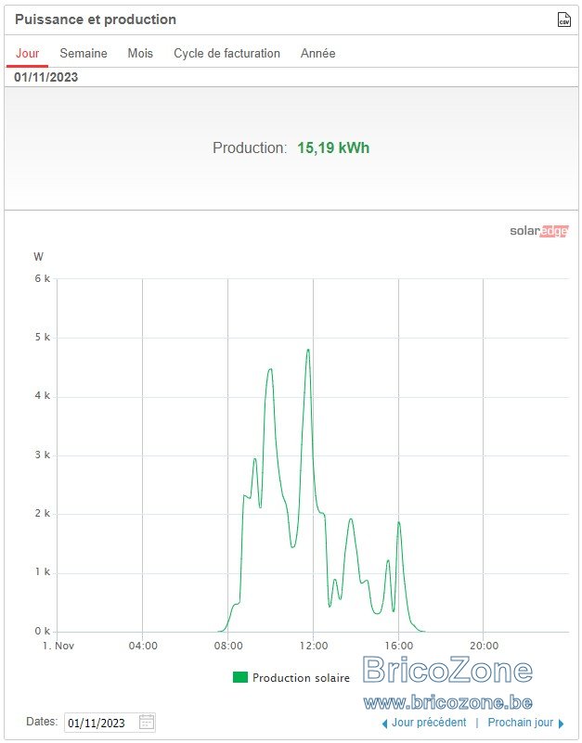582x743 pixels.
Task: Go to Jour précédent
Action: (429, 723)
